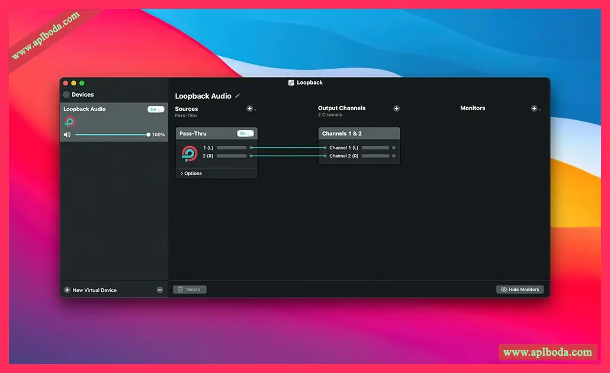610x373 pixels.
Task: Toggle the Loopback Audio device On switch
Action: point(156,110)
